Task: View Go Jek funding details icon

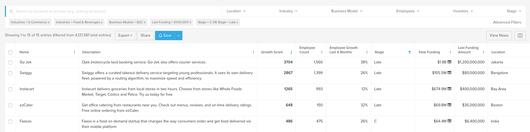Action: (449, 62)
